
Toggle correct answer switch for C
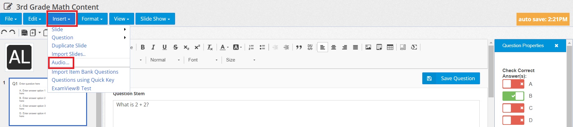point(513,108)
